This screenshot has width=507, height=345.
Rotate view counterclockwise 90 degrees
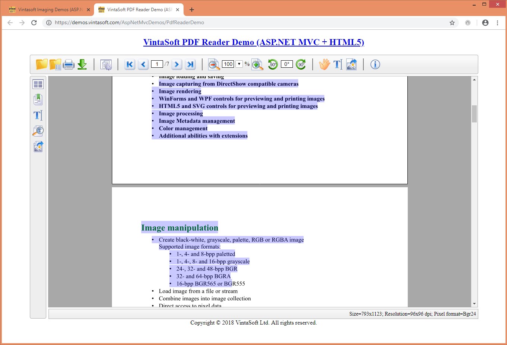pos(273,64)
